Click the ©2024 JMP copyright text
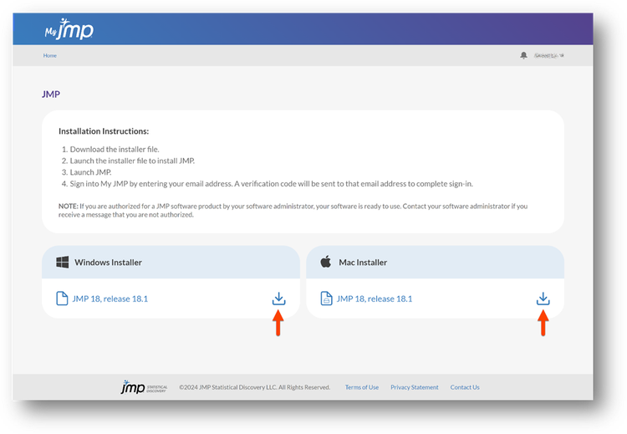627x434 pixels. point(255,387)
